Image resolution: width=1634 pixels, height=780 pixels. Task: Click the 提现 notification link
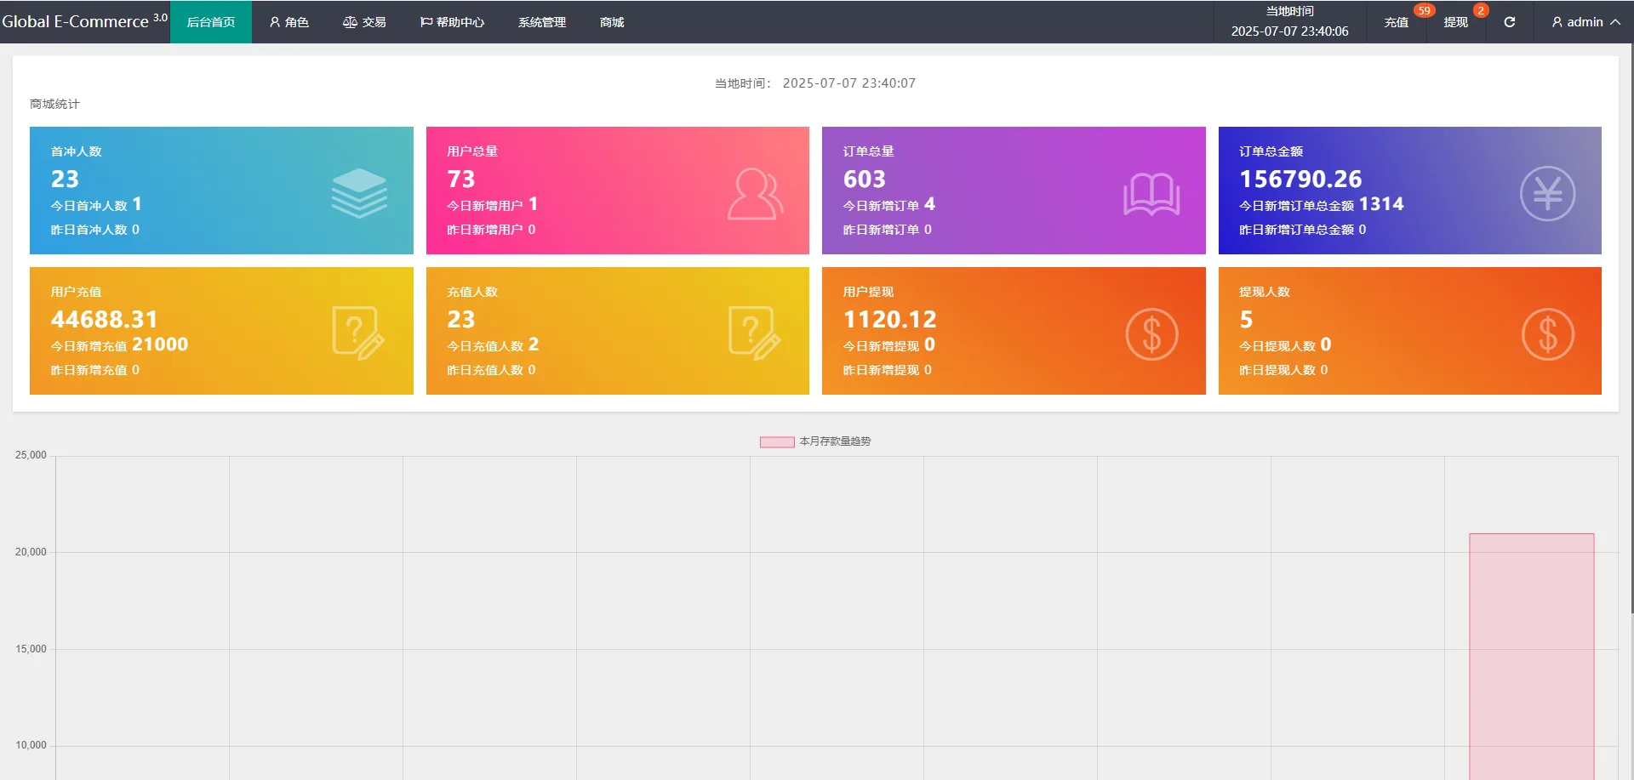(x=1455, y=22)
